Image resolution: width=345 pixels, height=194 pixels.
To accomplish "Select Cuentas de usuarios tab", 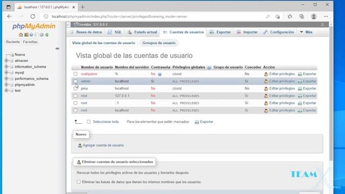I will click(x=183, y=32).
